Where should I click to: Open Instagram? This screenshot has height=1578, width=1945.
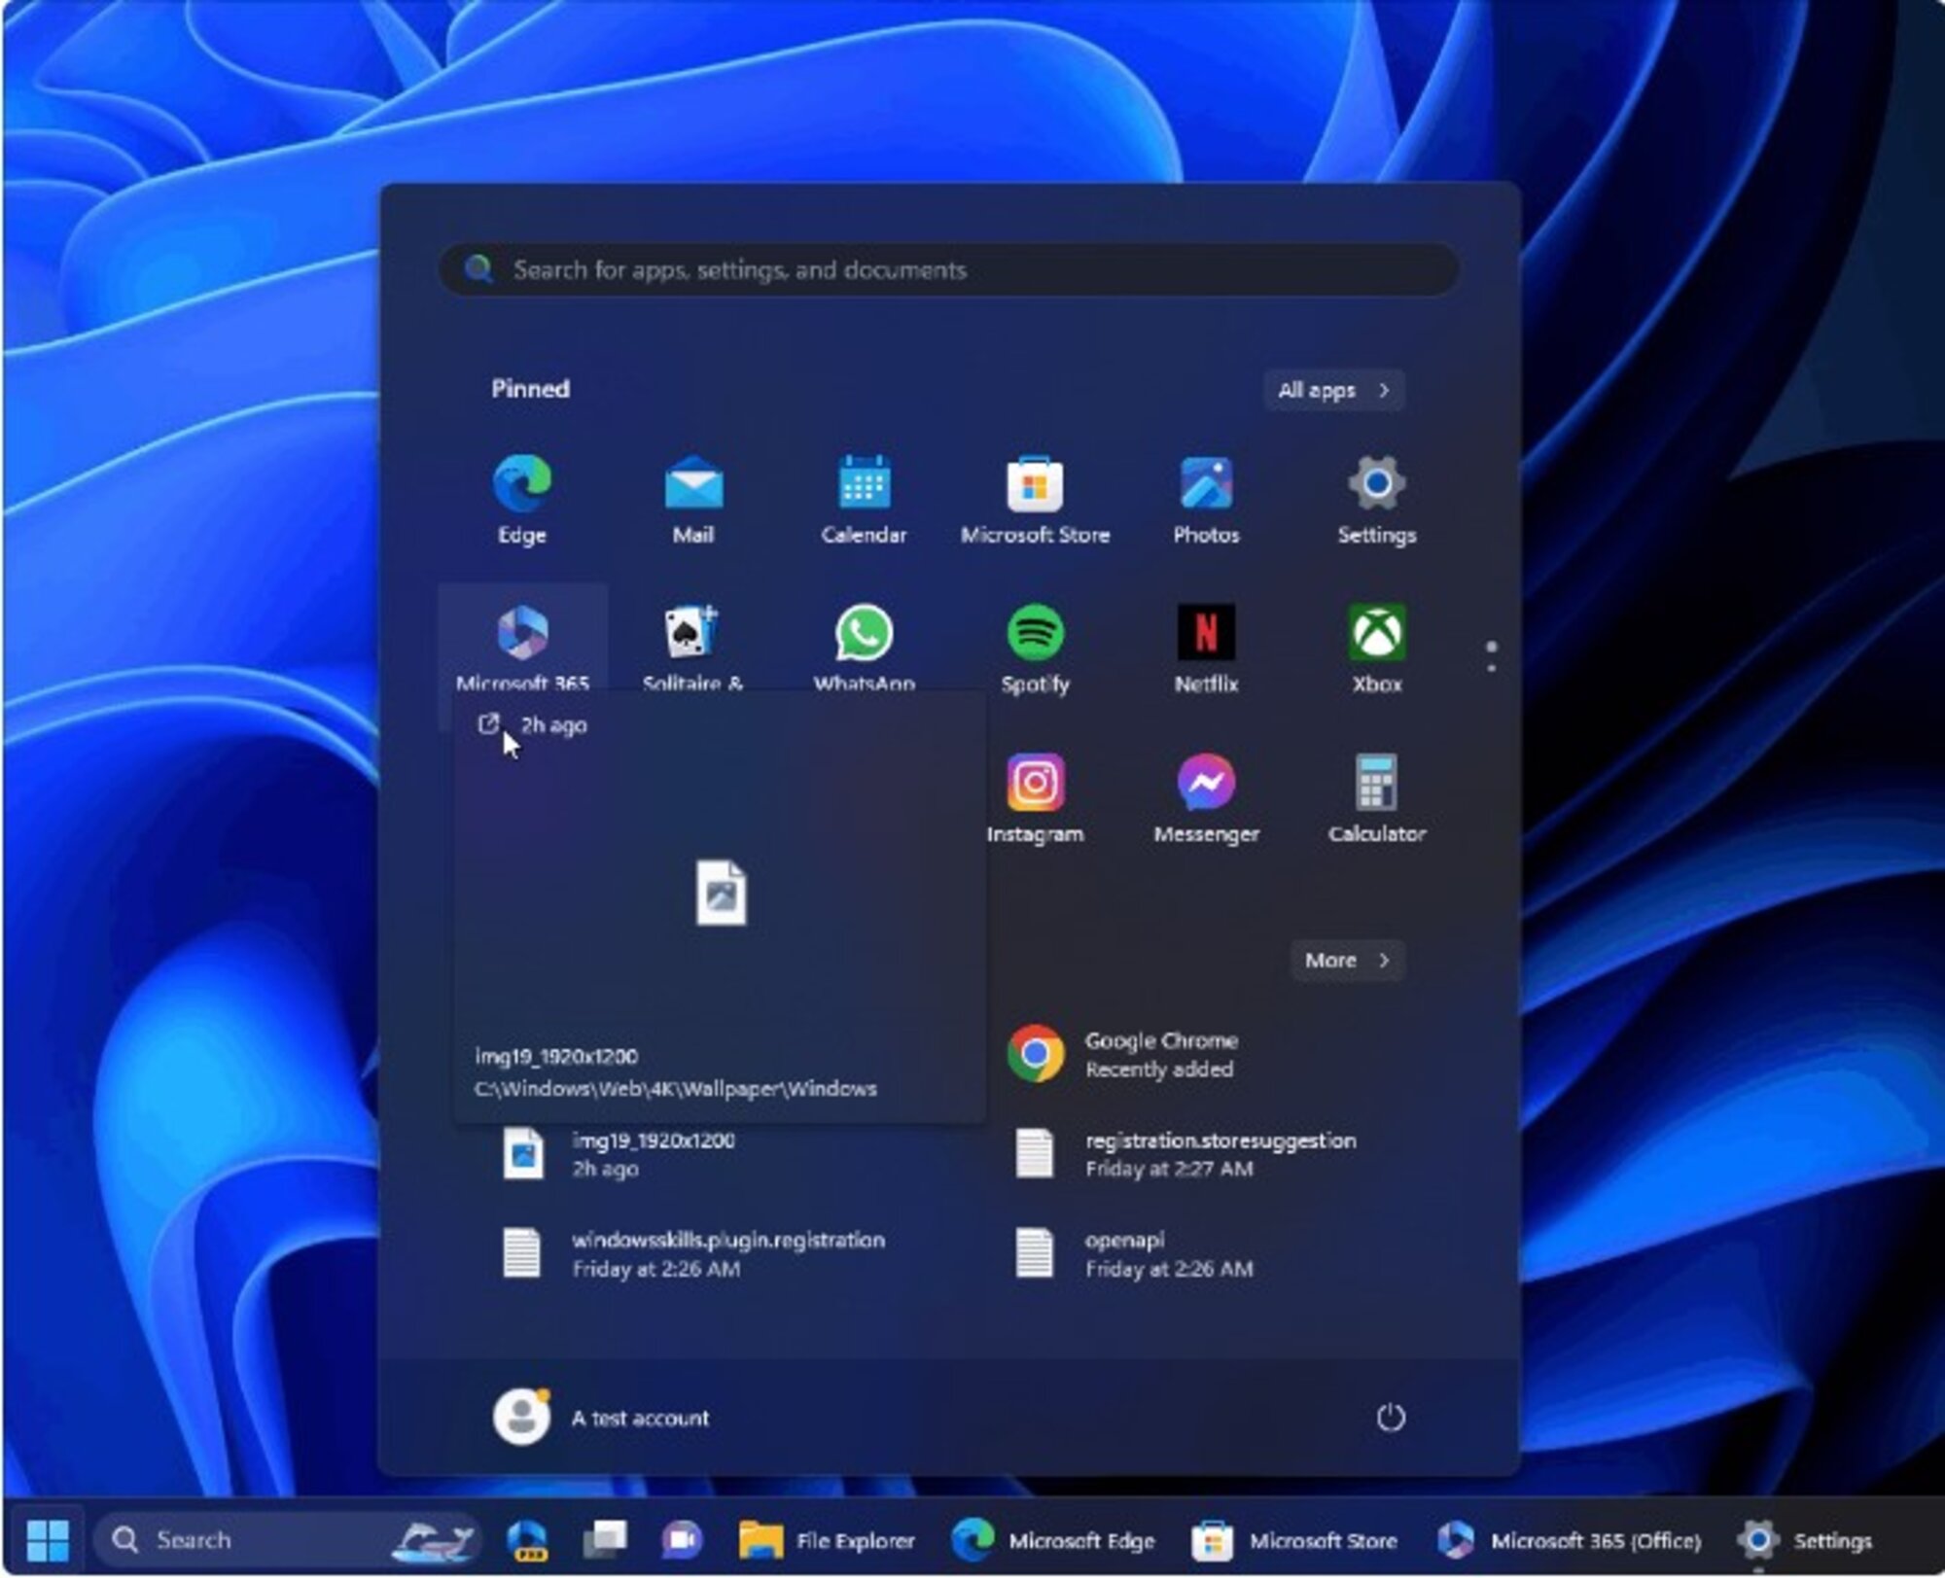click(1035, 799)
